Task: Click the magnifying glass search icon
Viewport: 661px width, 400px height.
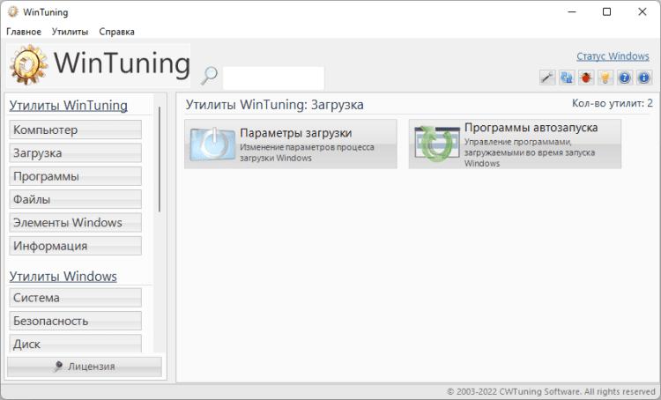Action: [x=209, y=76]
